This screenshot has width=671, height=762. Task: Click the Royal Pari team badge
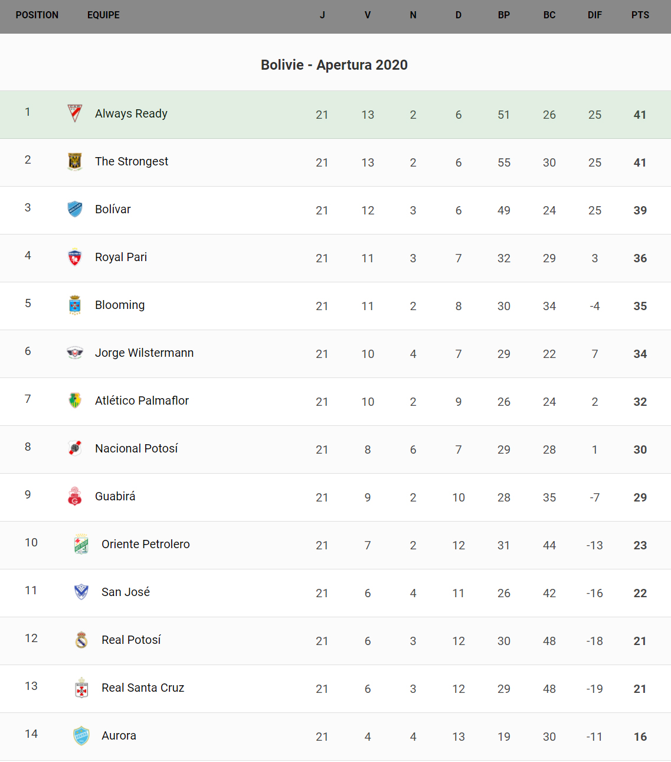point(75,257)
